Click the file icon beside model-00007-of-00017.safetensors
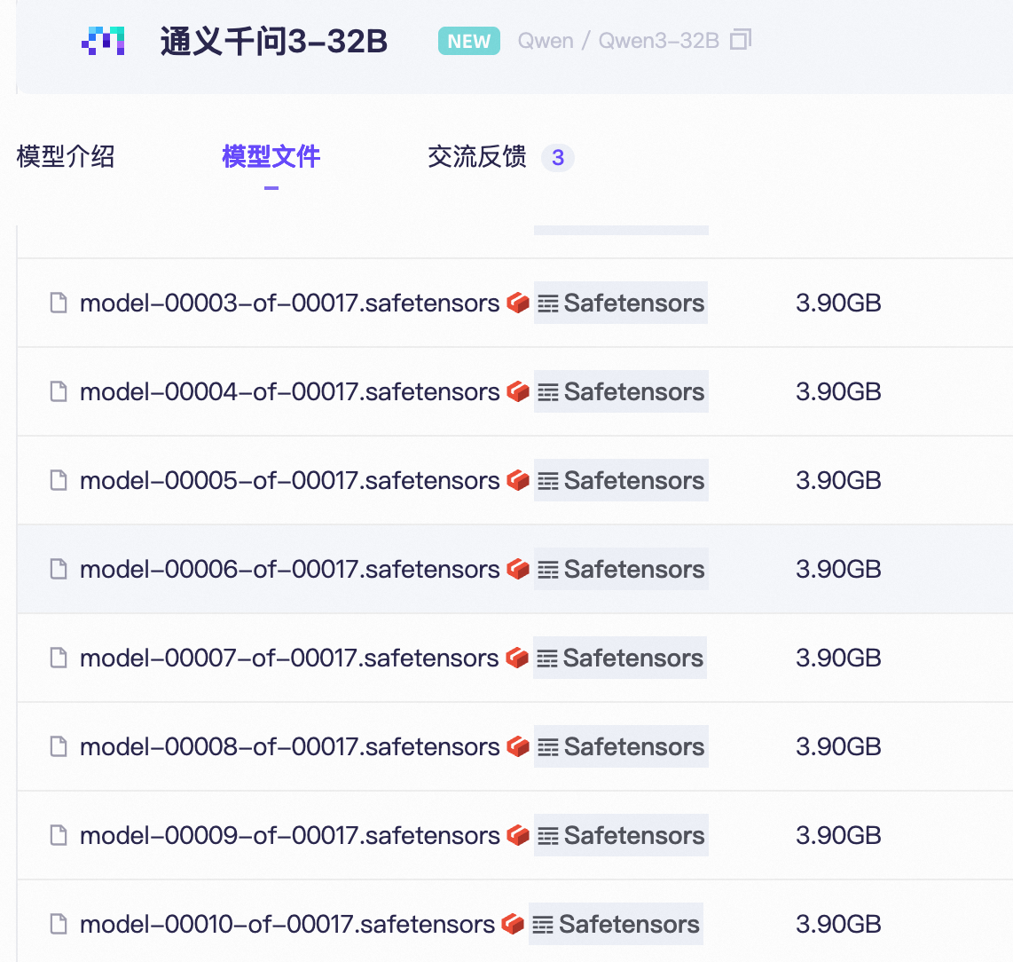The height and width of the screenshot is (962, 1013). tap(58, 658)
